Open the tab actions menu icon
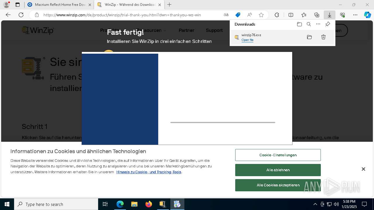 [18, 5]
